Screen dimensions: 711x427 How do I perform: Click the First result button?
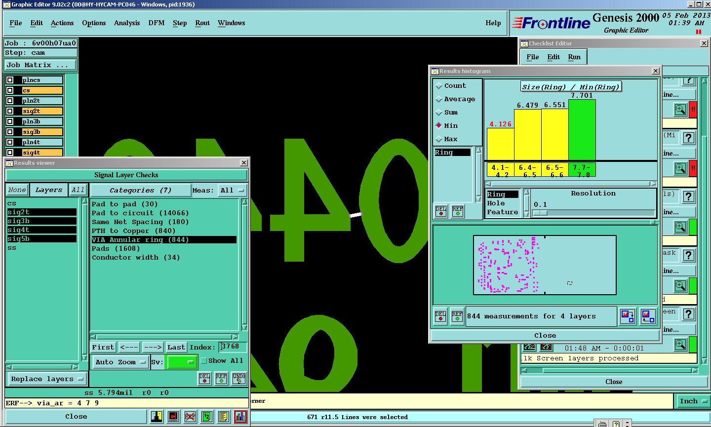coord(103,347)
